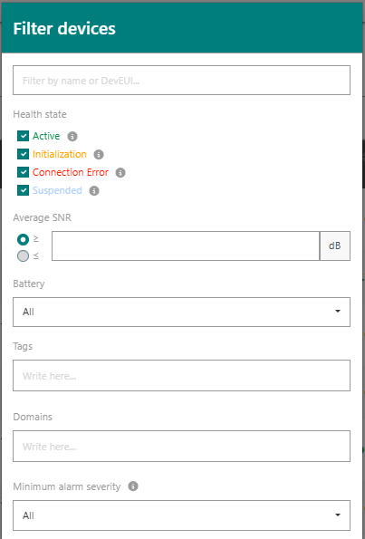Viewport: 365px width, 539px height.
Task: Uncheck the Active health state checkbox
Action: pos(23,136)
